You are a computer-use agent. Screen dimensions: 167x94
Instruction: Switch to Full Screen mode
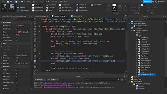114,8
